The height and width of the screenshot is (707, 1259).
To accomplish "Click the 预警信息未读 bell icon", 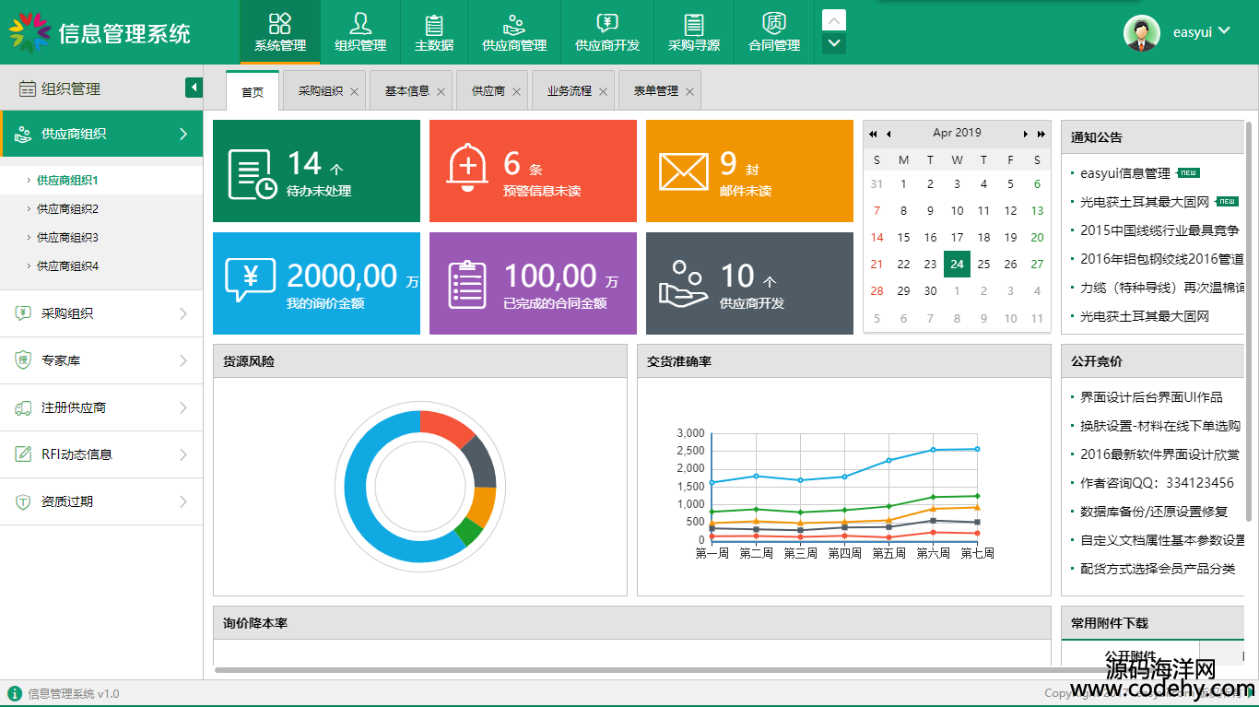I will click(467, 168).
